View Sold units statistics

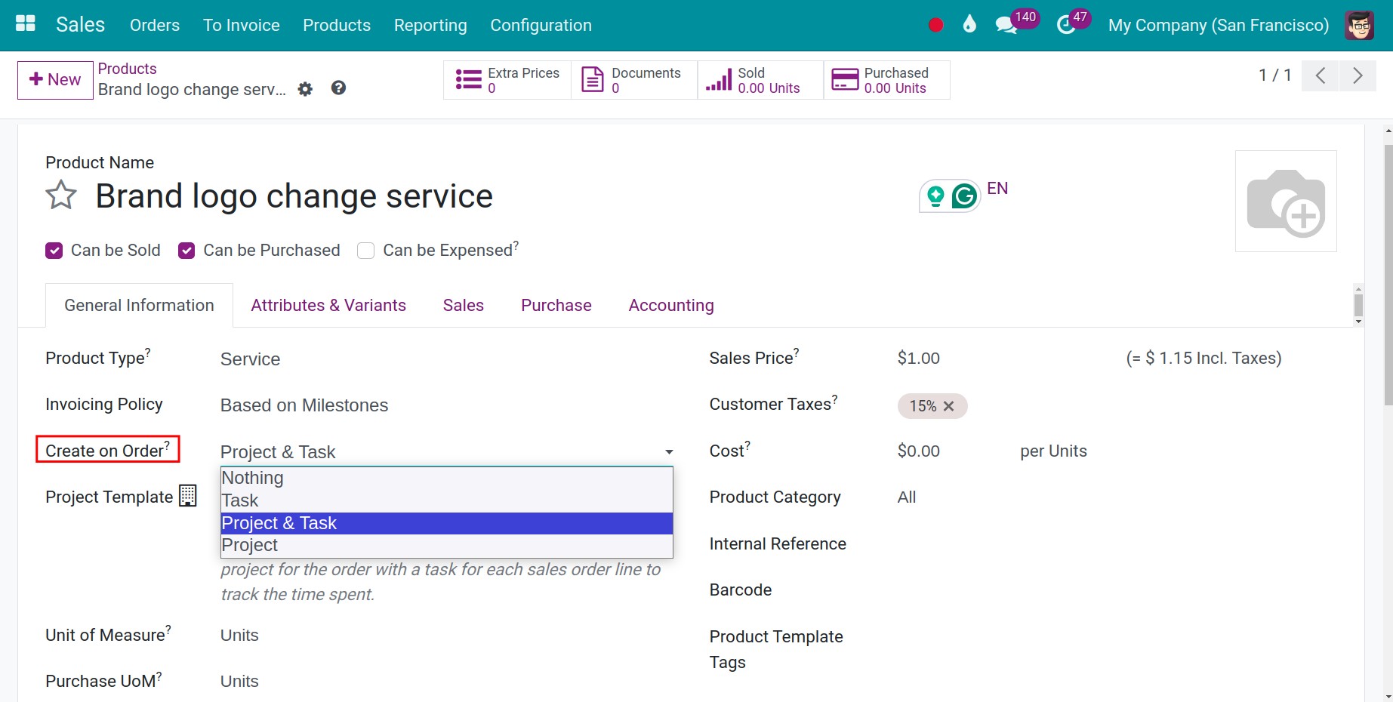pyautogui.click(x=757, y=79)
